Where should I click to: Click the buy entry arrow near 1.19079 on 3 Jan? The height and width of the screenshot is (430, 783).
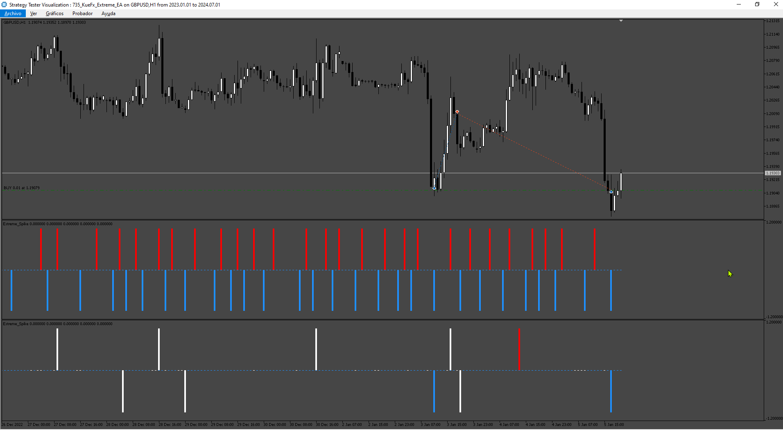click(x=434, y=188)
